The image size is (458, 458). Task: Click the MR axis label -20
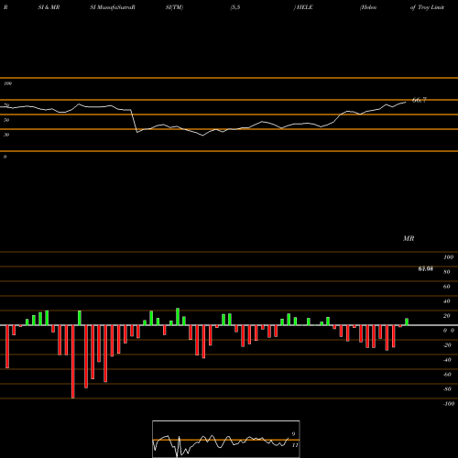tap(447, 345)
